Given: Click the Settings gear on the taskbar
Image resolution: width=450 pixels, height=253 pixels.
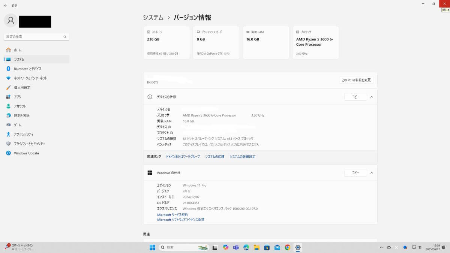Looking at the screenshot, I should [298, 247].
